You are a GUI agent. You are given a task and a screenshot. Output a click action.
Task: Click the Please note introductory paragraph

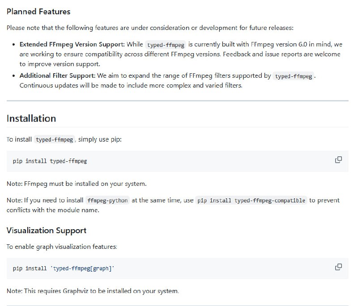pos(149,28)
